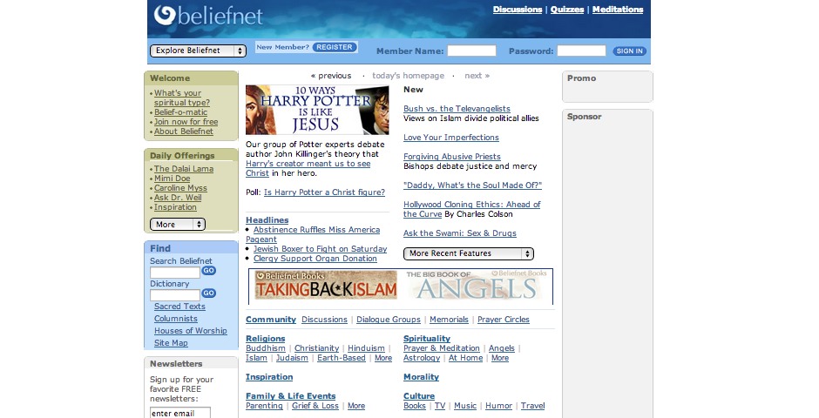
Task: Open Daddy, What's the Soul Made Of?
Action: point(472,185)
